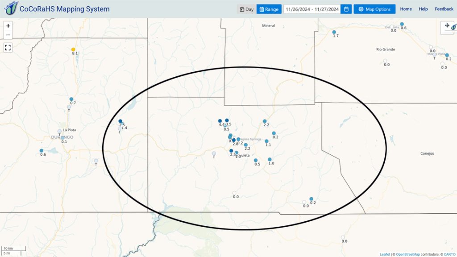
Task: Select the 0.5 station marker near 1.0
Action: coord(256,160)
